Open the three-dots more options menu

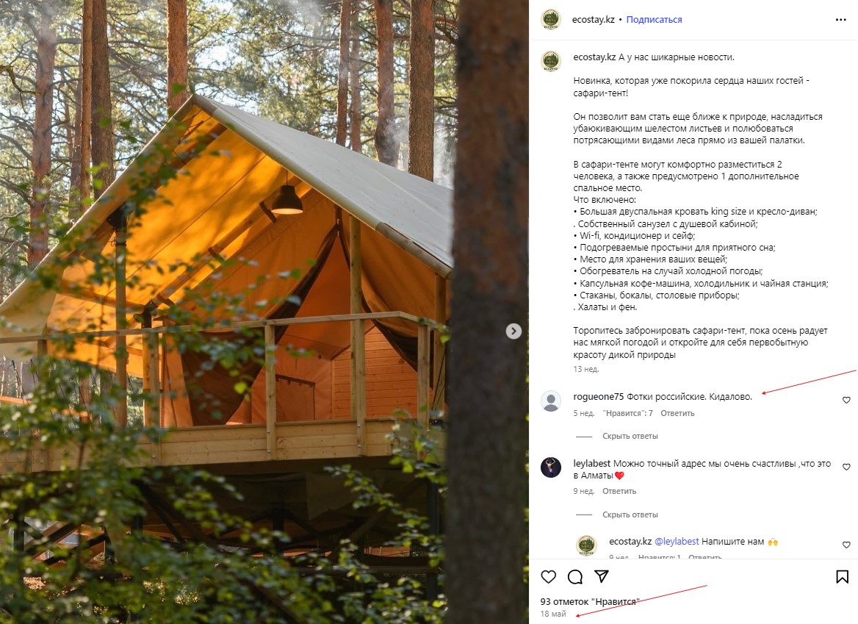pos(841,20)
